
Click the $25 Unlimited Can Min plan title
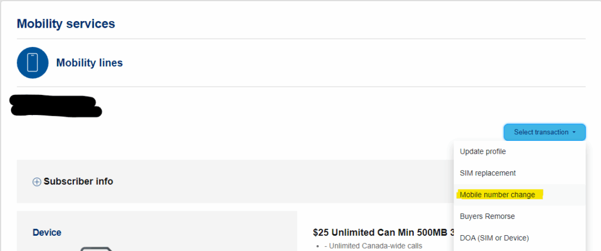click(x=381, y=232)
